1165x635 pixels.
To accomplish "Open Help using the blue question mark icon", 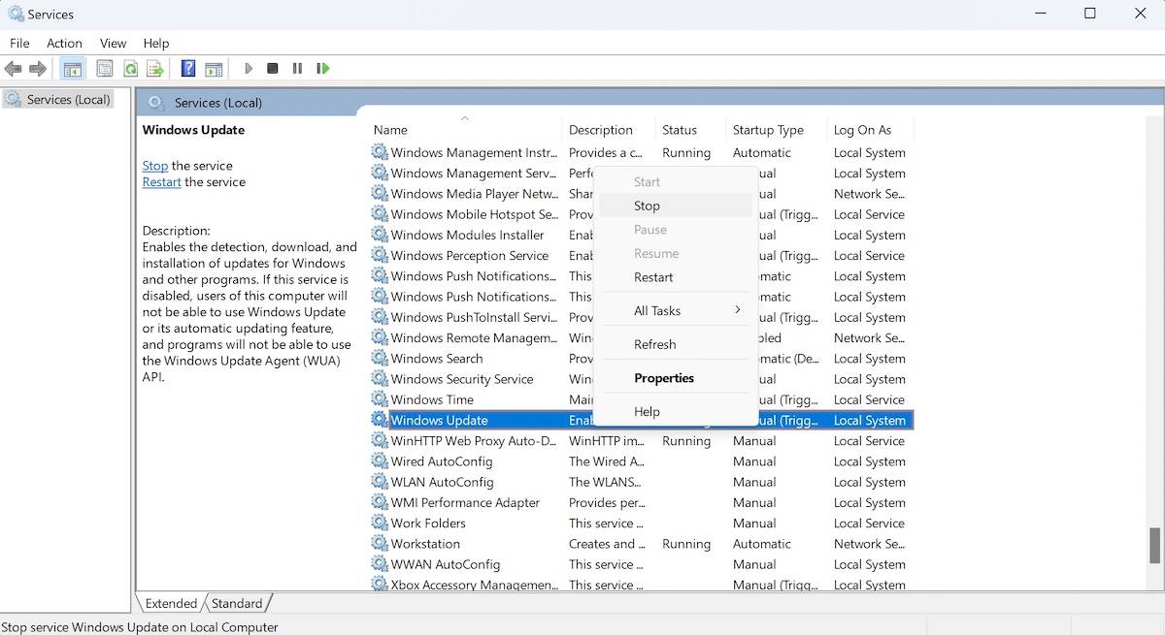I will [188, 69].
